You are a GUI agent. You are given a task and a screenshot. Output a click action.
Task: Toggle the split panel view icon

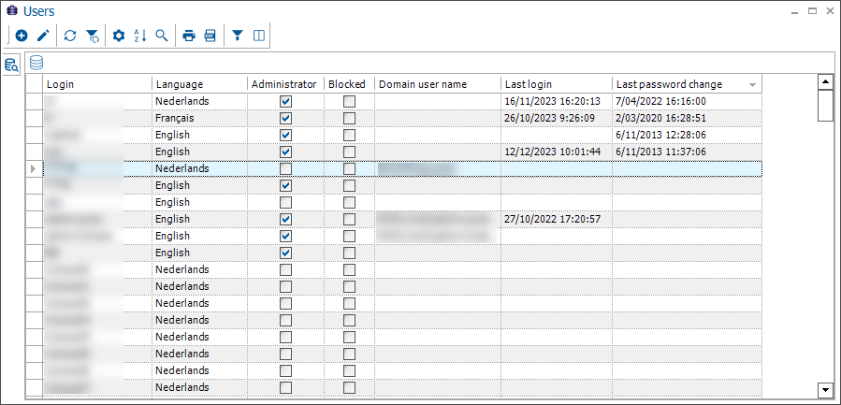(259, 36)
